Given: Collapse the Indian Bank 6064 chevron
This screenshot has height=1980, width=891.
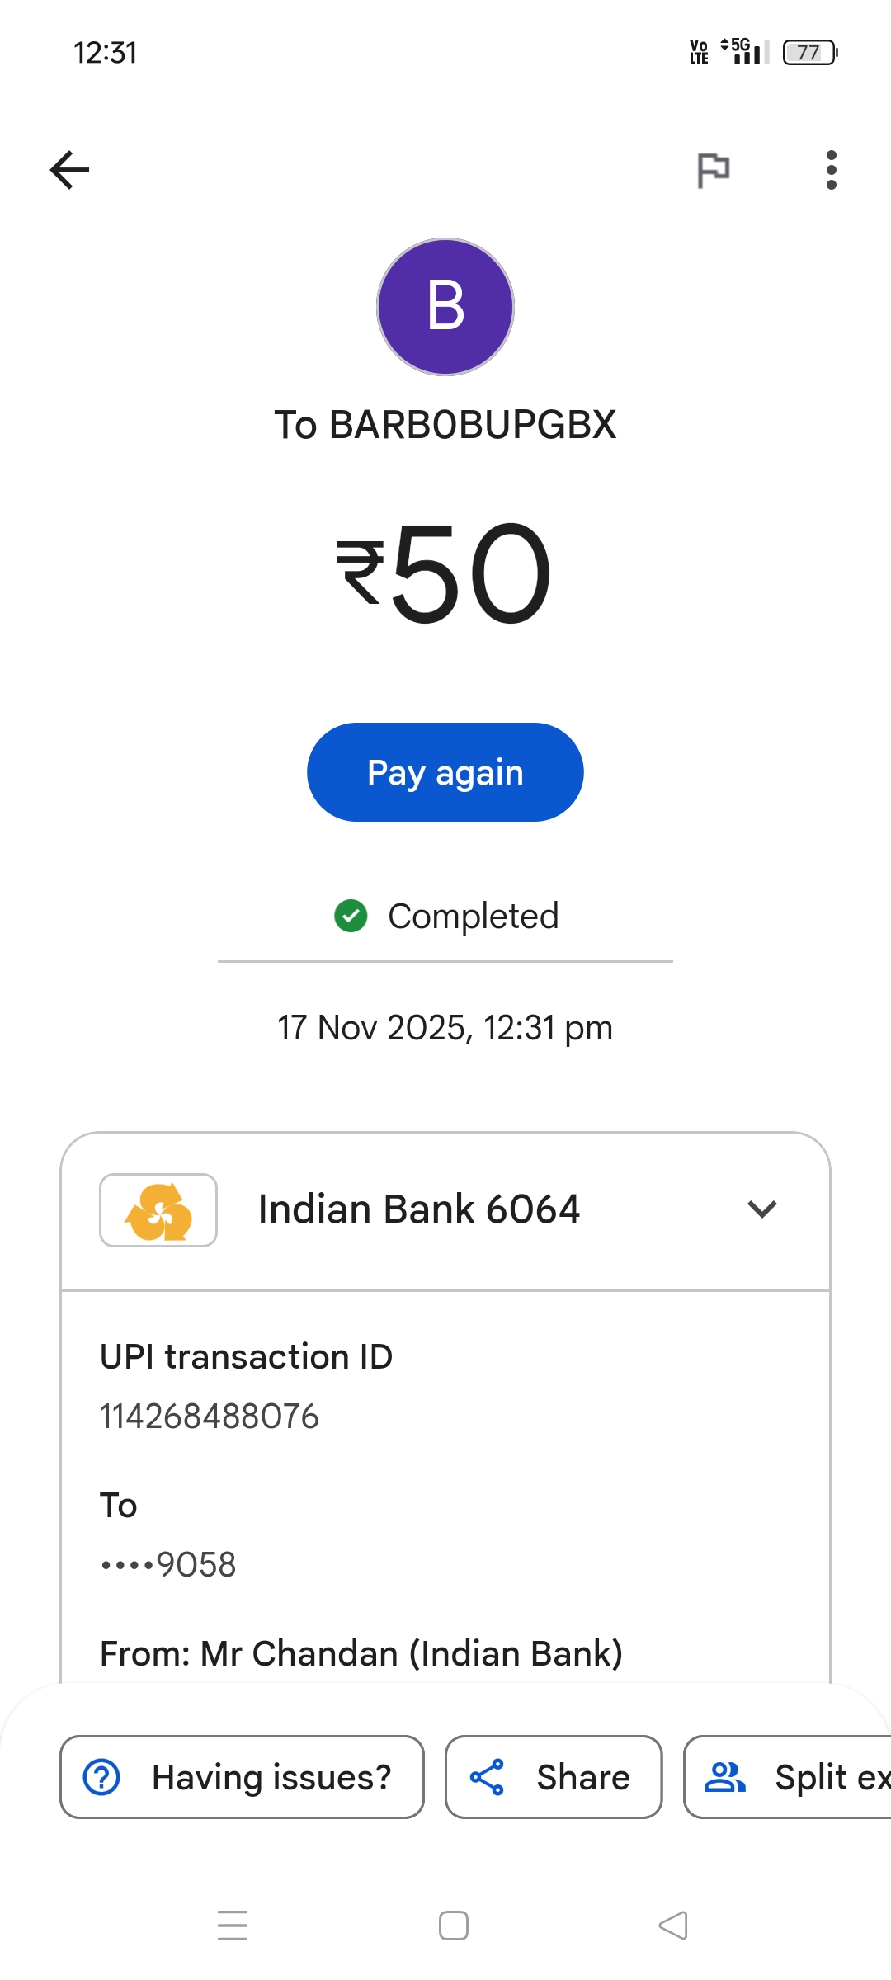Looking at the screenshot, I should pyautogui.click(x=761, y=1209).
